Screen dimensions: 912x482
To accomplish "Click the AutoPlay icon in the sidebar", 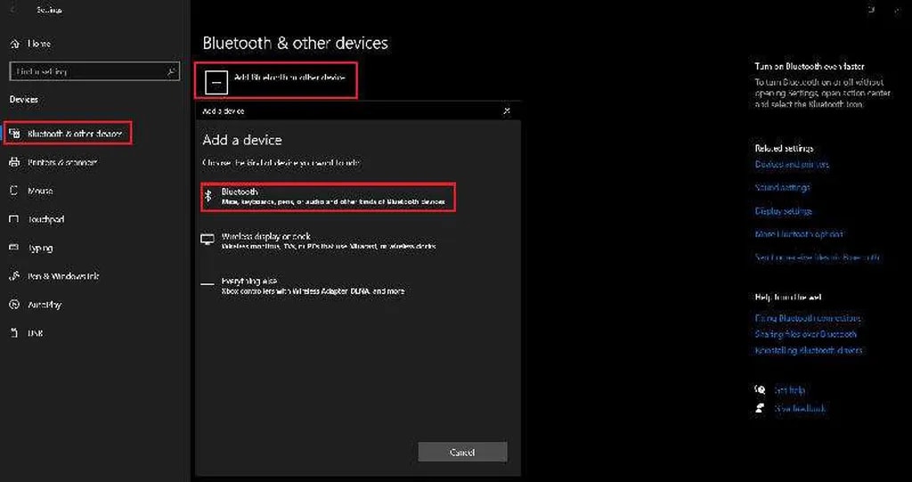I will 14,305.
